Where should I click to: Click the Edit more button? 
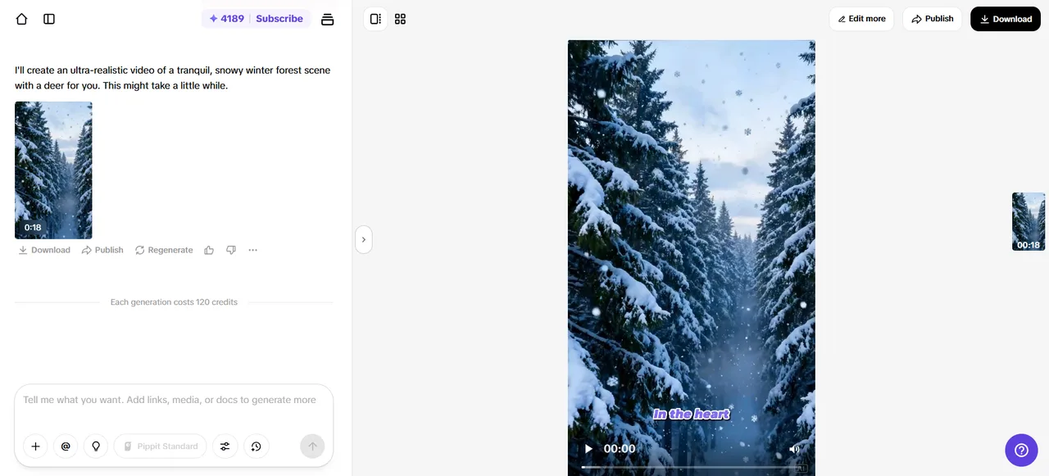pos(861,19)
